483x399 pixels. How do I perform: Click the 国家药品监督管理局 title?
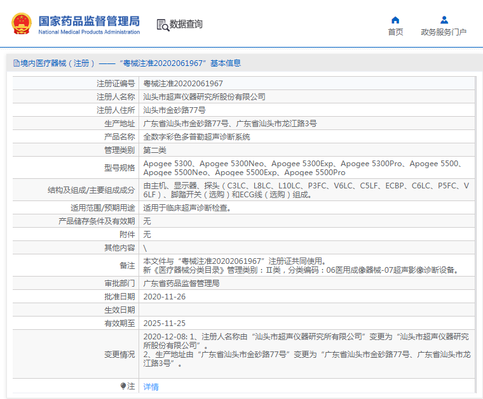pyautogui.click(x=89, y=21)
